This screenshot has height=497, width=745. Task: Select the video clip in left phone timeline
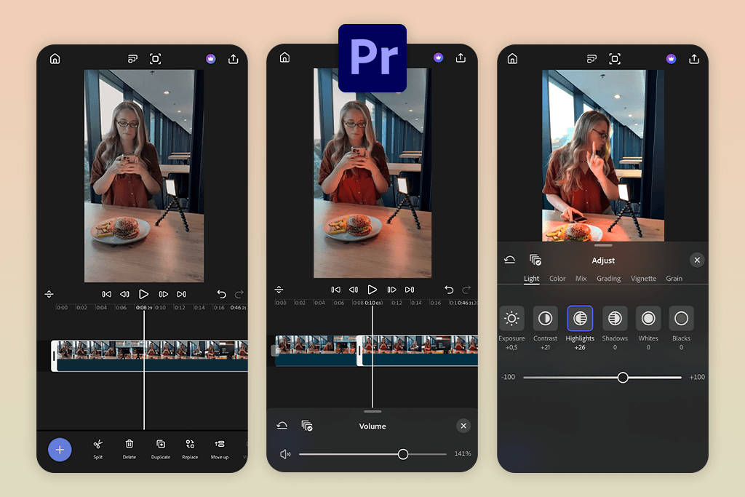click(x=150, y=355)
